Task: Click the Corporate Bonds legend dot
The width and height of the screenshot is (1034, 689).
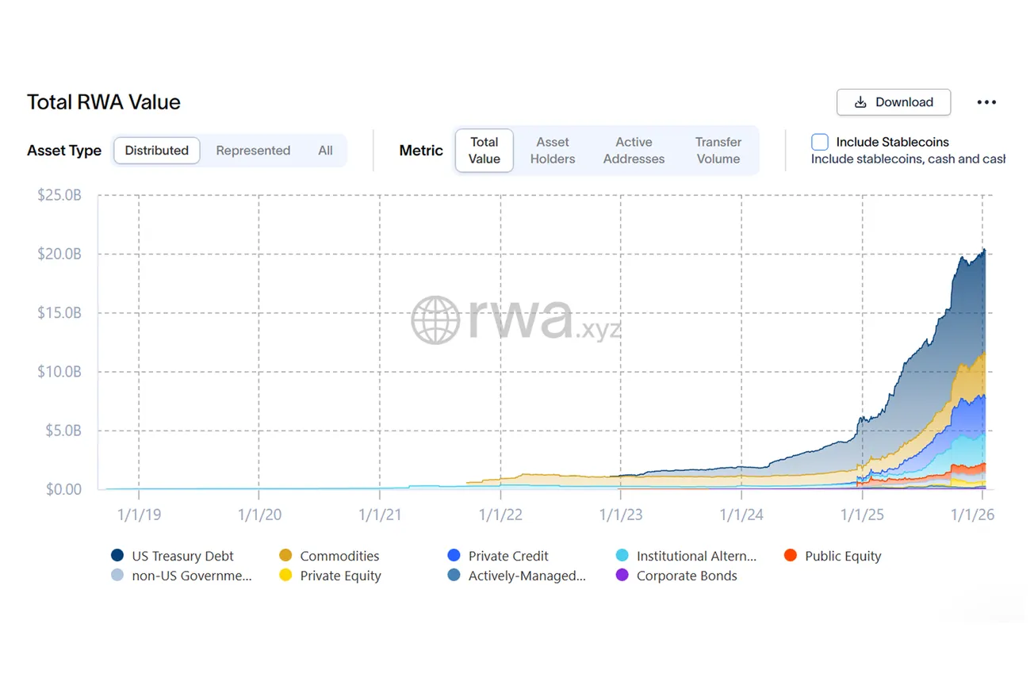Action: [x=622, y=576]
